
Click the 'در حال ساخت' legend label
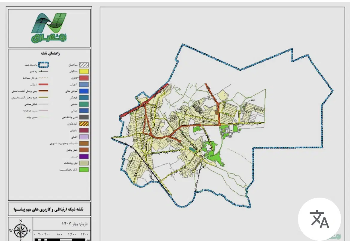[30, 78]
